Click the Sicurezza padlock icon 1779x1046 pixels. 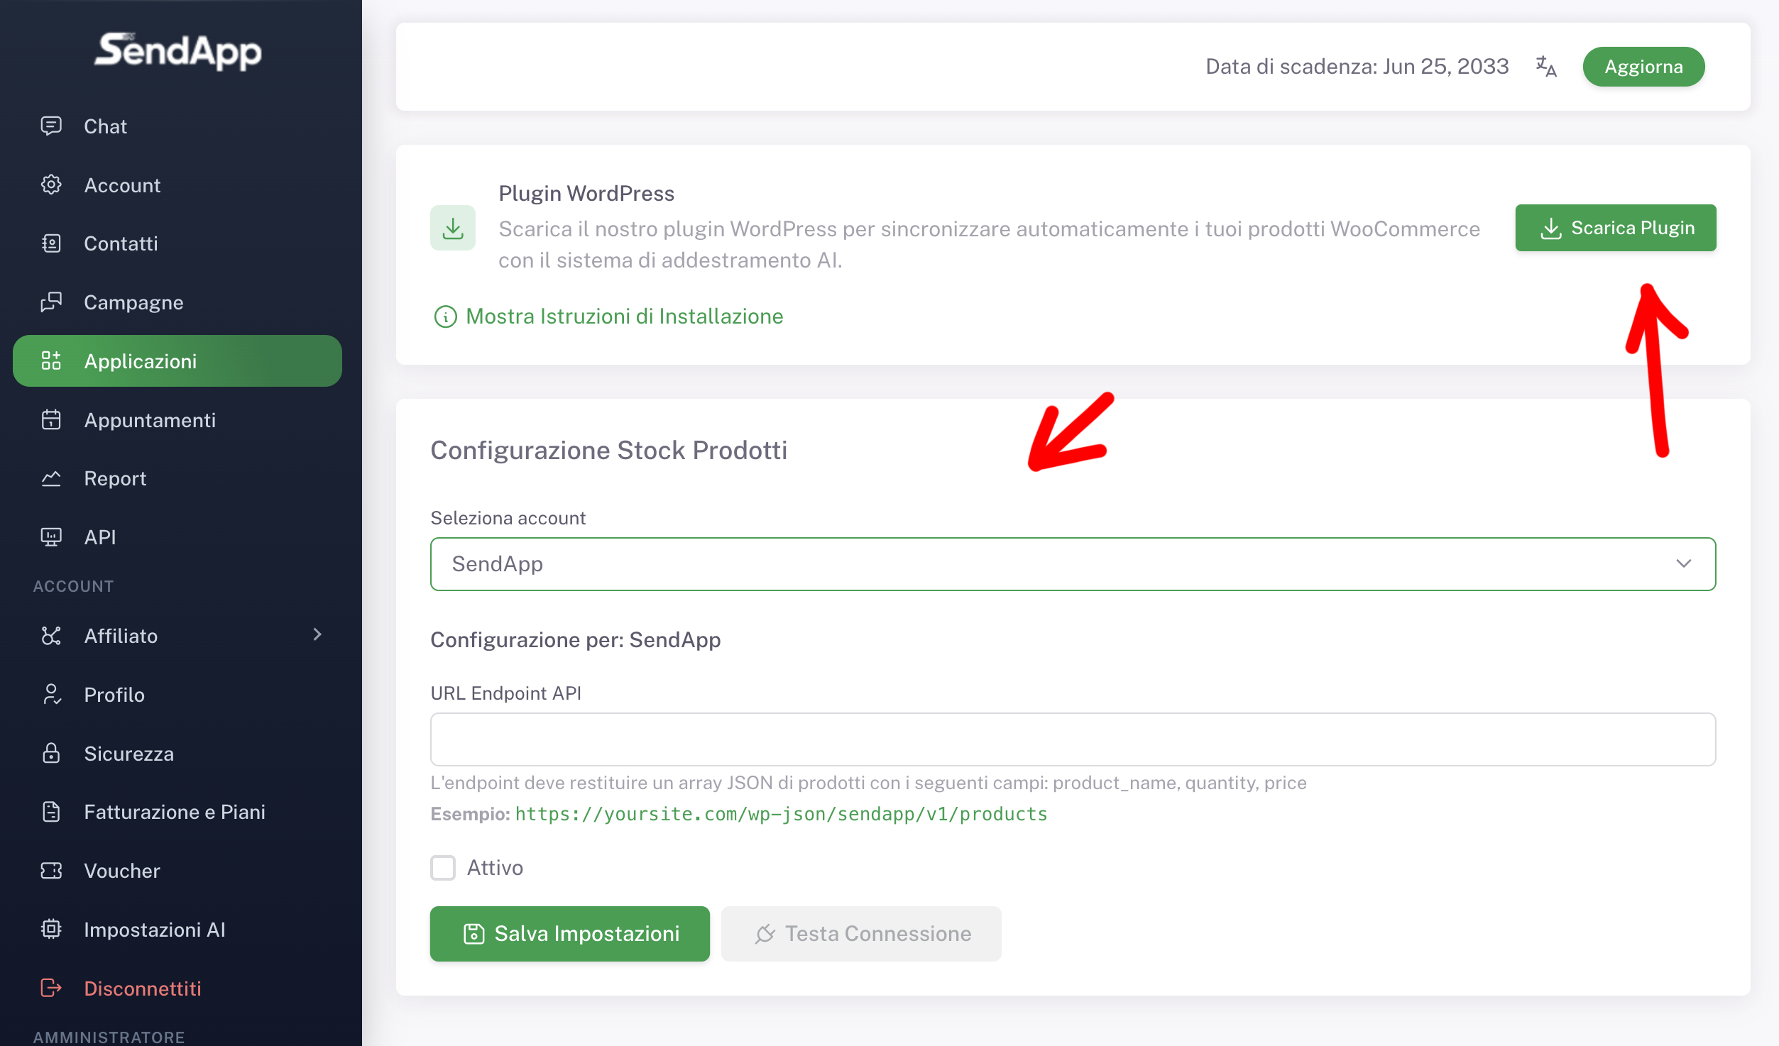point(51,753)
